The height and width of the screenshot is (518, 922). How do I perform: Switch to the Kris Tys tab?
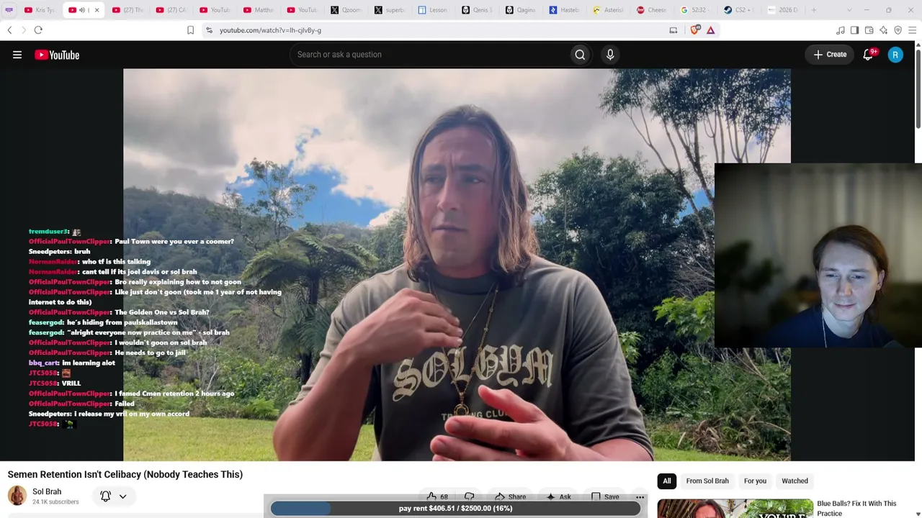pyautogui.click(x=40, y=10)
